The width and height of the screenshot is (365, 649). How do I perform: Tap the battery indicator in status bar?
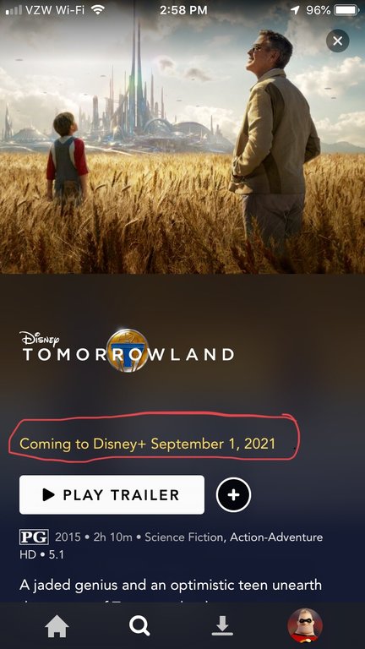coord(346,10)
